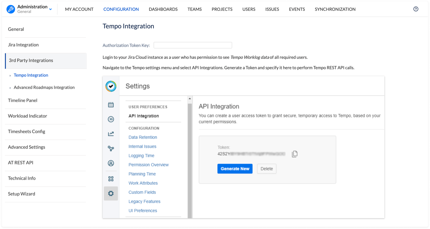Open Internal Issues link
Viewport: 430px width, 229px height.
coord(142,146)
